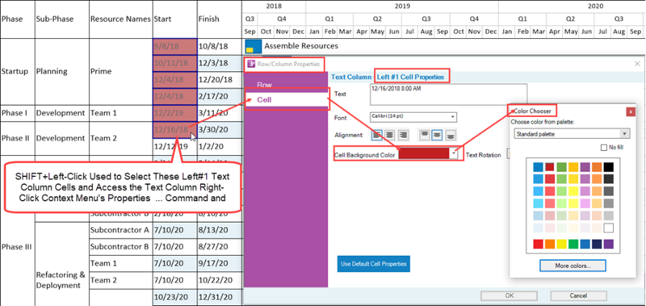Image resolution: width=646 pixels, height=306 pixels.
Task: Select the Resource Names column header
Action: [120, 19]
